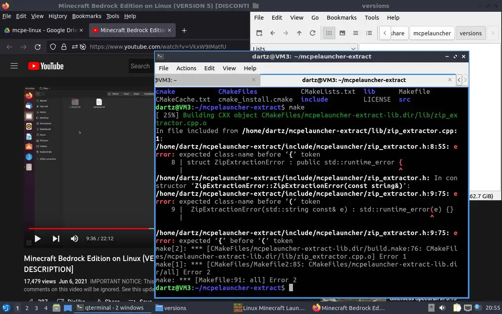This screenshot has width=502, height=314.
Task: Open Firefox Bookmarks menu
Action: click(x=87, y=16)
